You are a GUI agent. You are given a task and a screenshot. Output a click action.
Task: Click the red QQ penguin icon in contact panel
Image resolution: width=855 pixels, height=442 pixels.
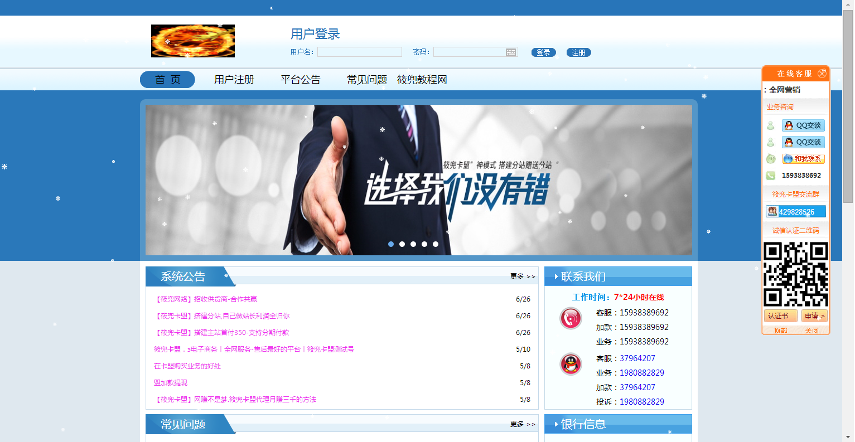click(571, 364)
